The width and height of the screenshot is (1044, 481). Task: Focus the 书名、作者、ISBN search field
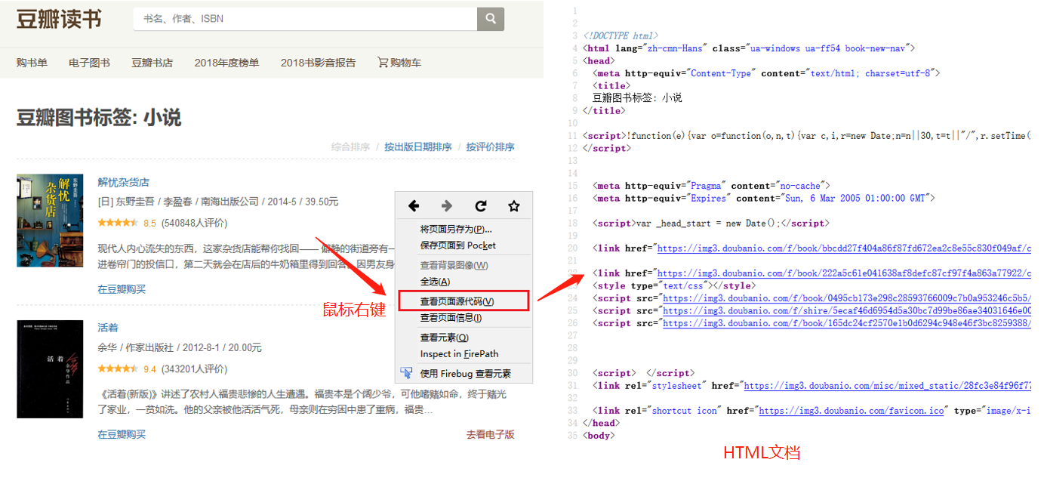[x=305, y=18]
